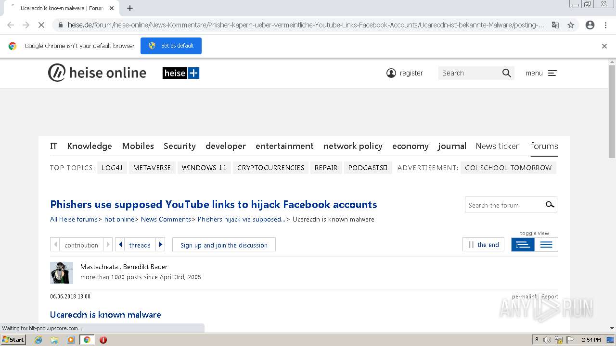
Task: Click the taskbar clock showing 2:54 PM
Action: click(591, 340)
